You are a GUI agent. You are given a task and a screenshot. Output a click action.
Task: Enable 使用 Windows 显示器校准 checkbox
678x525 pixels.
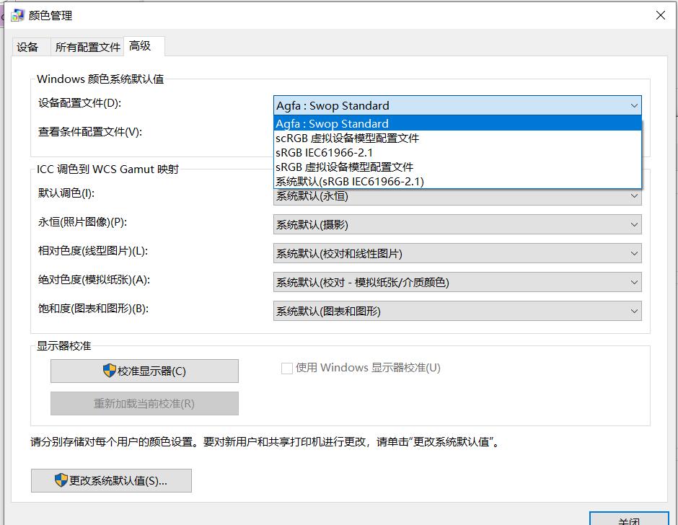(286, 368)
